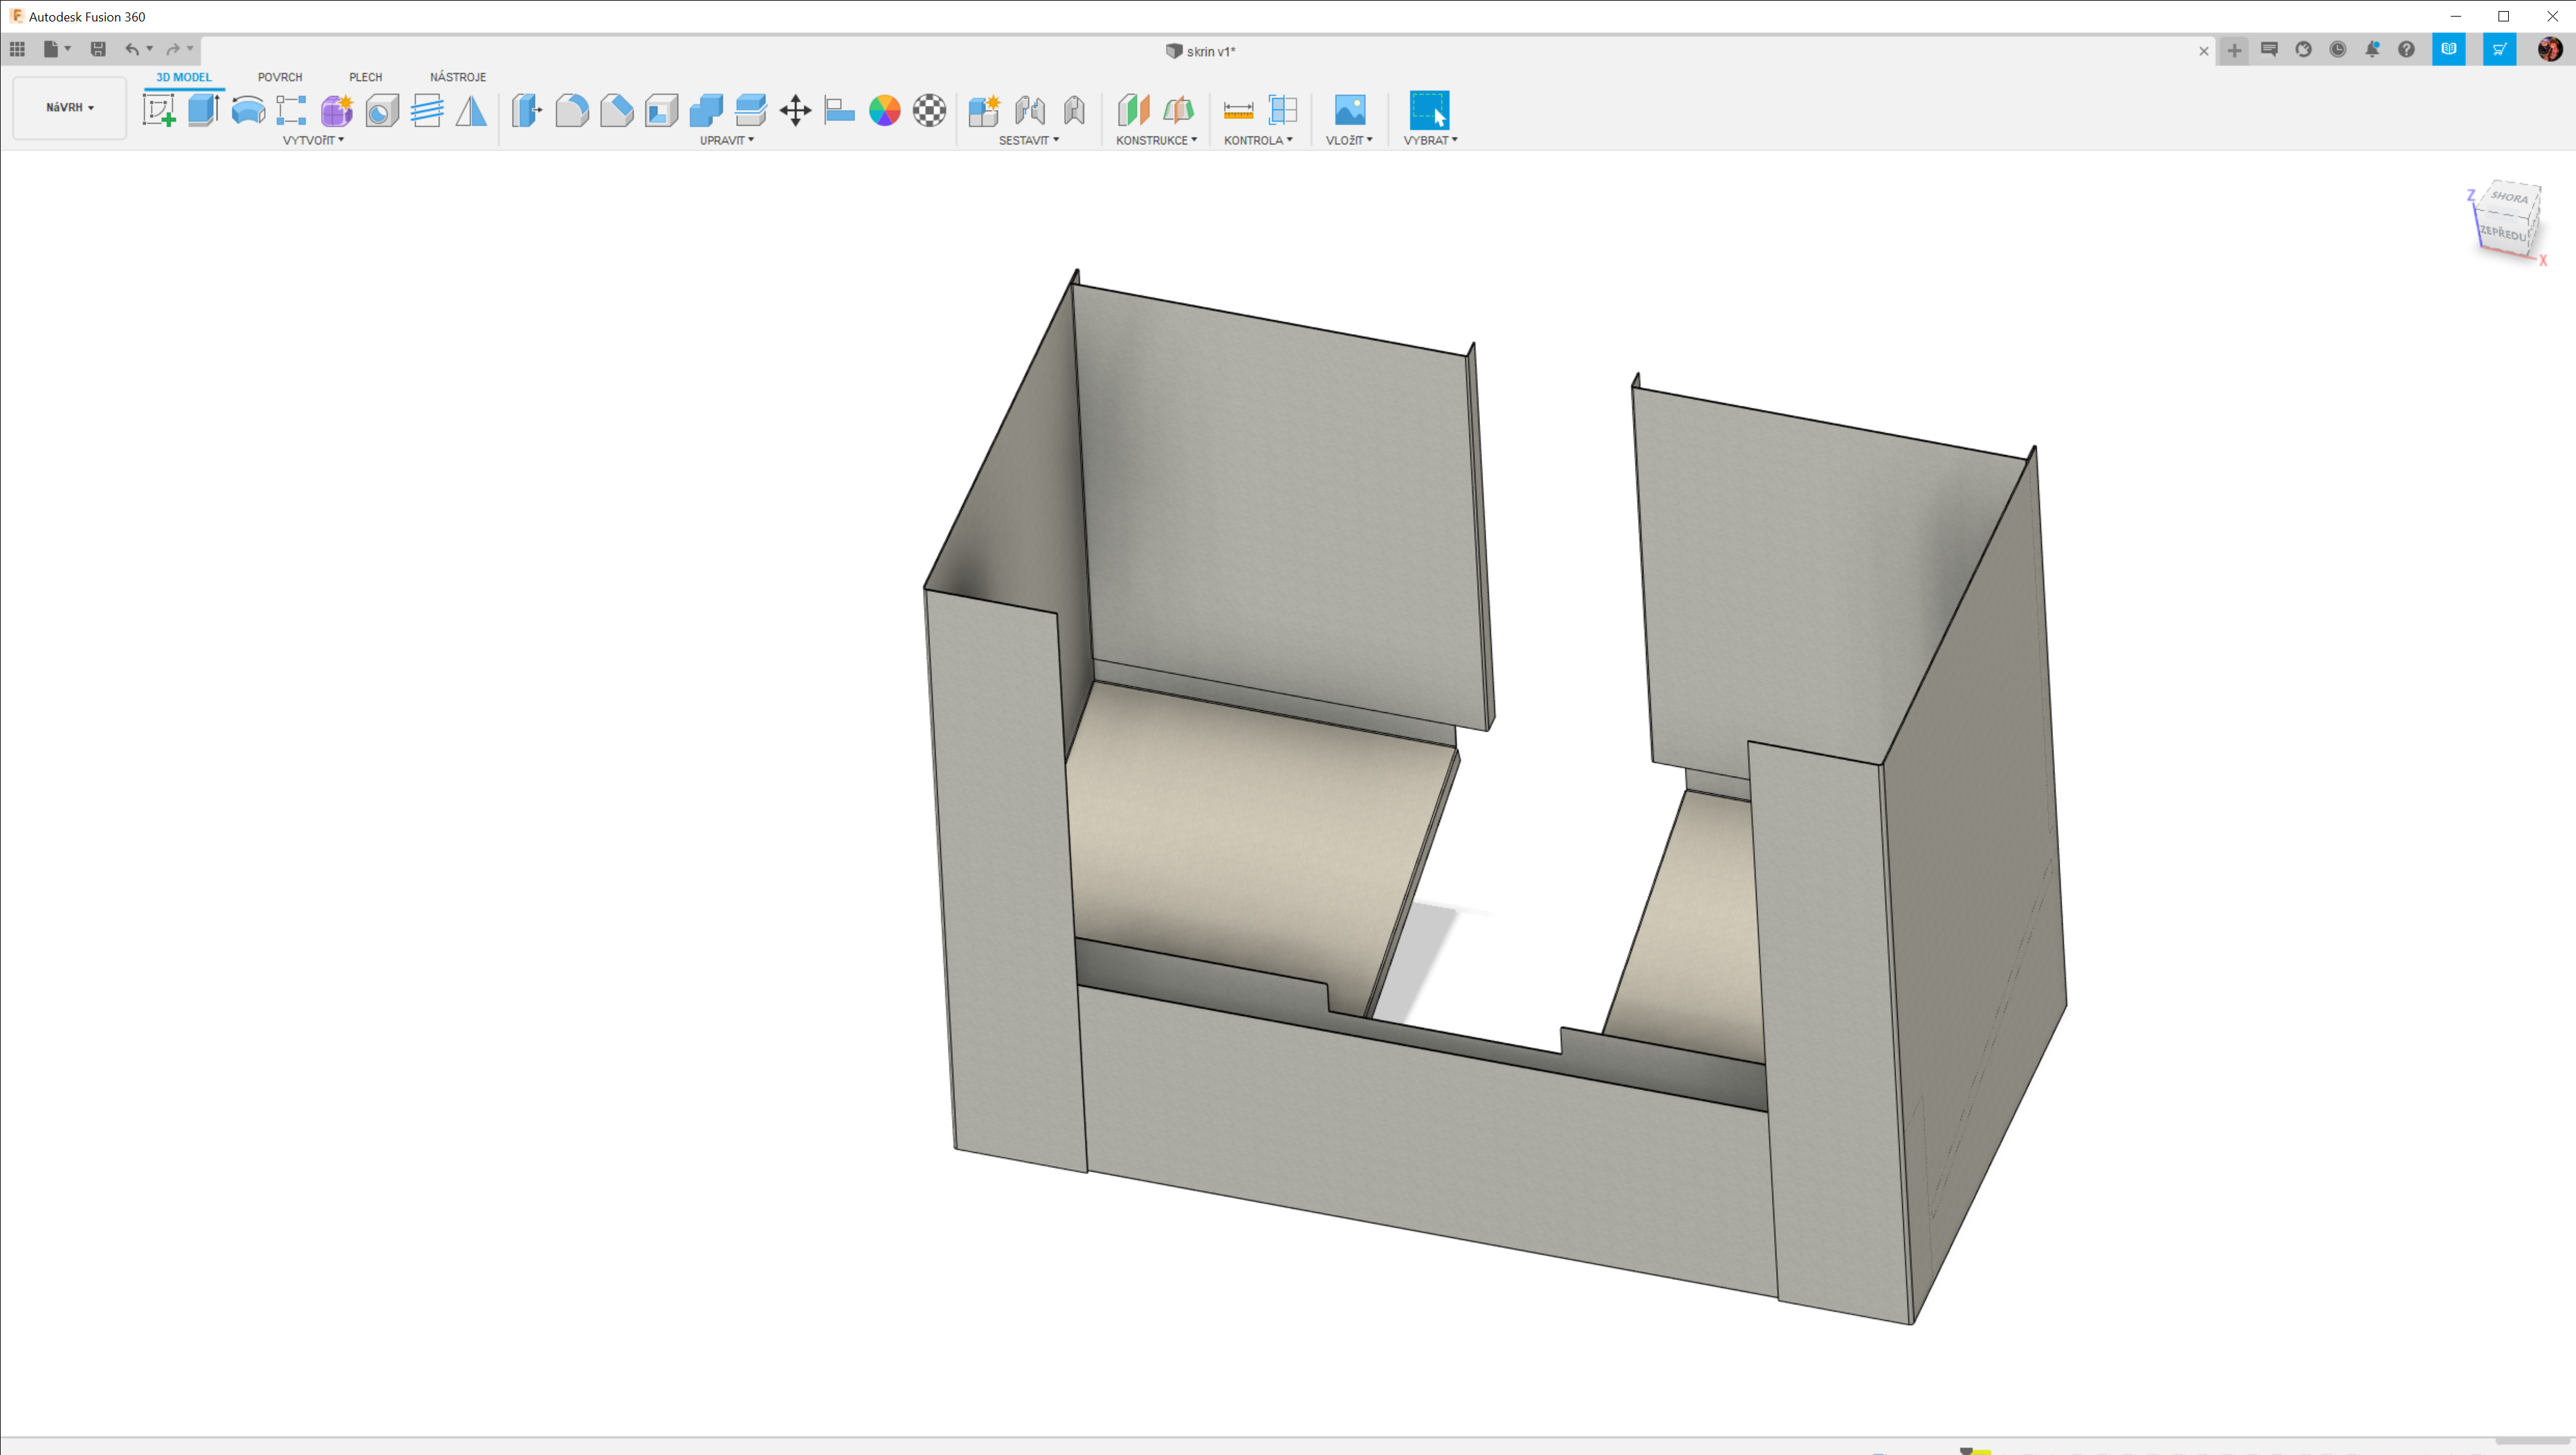The height and width of the screenshot is (1455, 2576).
Task: Click the SHORA face of view cube
Action: click(x=2510, y=197)
